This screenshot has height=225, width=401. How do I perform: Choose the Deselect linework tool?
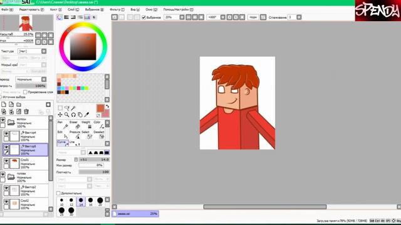coord(99,134)
